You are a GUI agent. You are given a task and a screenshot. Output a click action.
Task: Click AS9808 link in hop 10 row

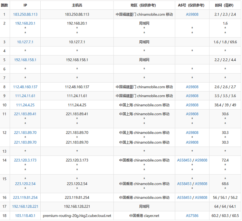click(192, 105)
